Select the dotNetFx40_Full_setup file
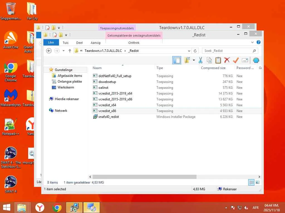 pos(115,76)
